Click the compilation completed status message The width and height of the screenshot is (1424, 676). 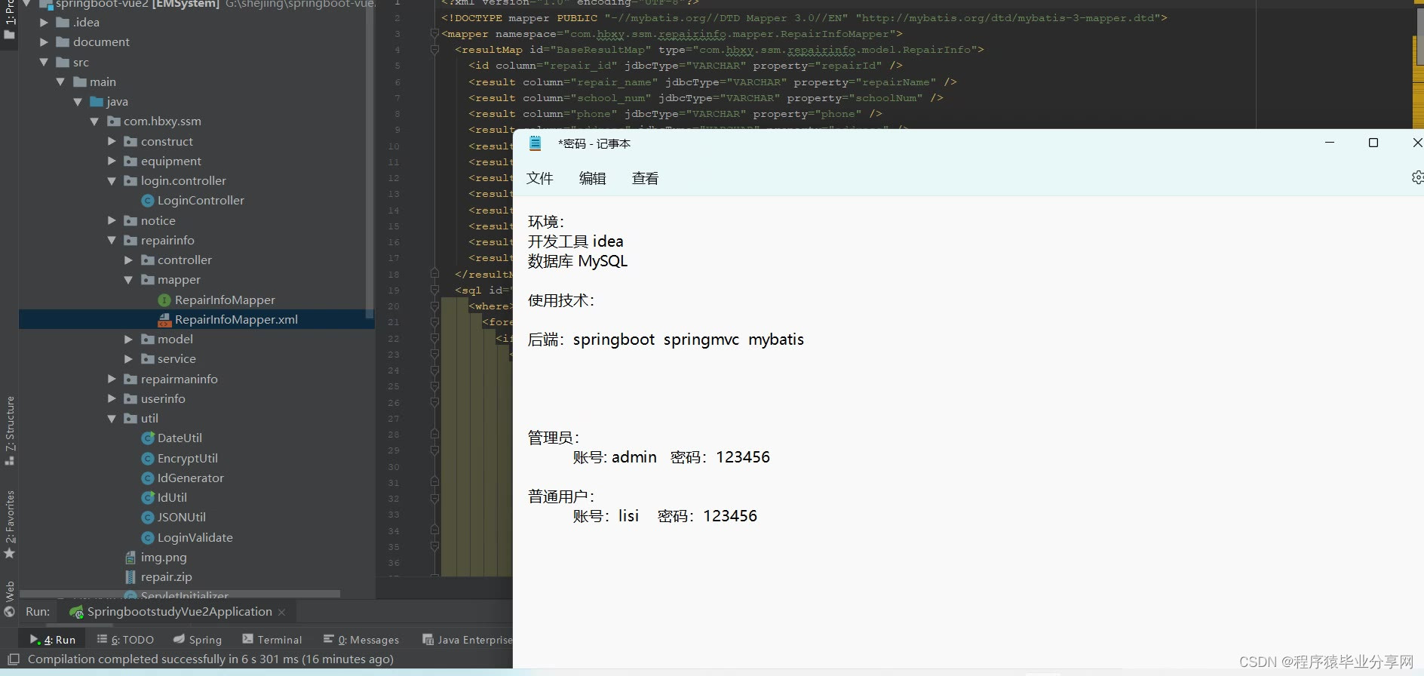[x=210, y=659]
